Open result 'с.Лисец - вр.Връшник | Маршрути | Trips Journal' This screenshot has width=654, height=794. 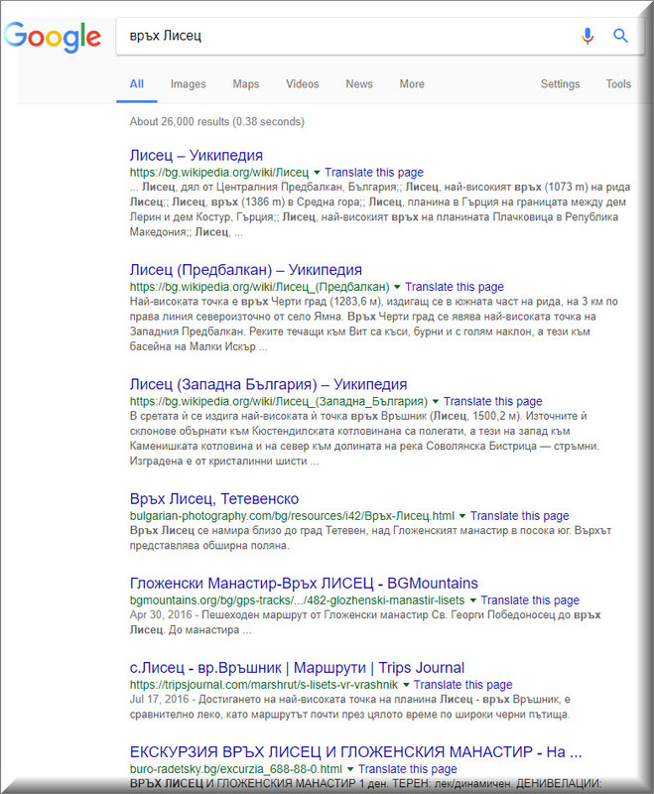(297, 668)
